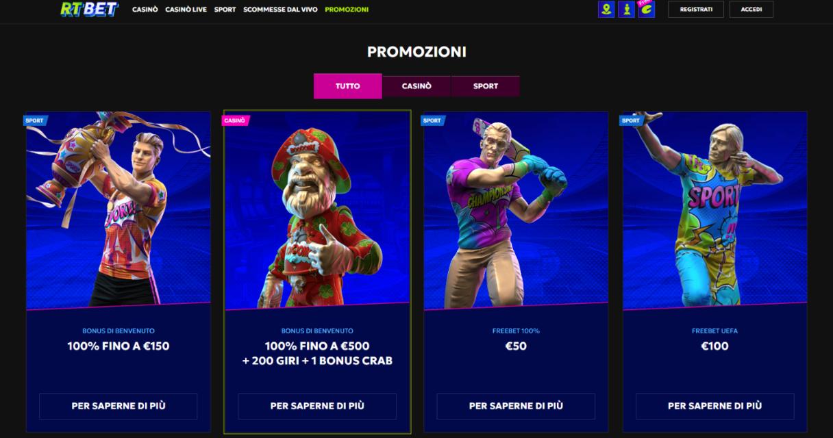The width and height of the screenshot is (833, 438).
Task: Select the TUTTO filter tab
Action: (348, 86)
